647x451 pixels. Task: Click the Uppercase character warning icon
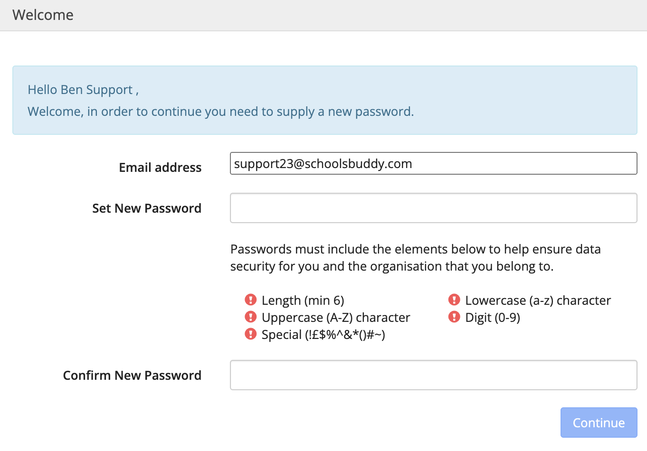coord(250,317)
